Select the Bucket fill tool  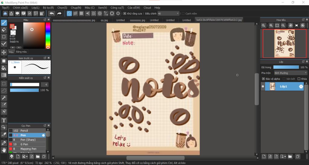(4, 68)
